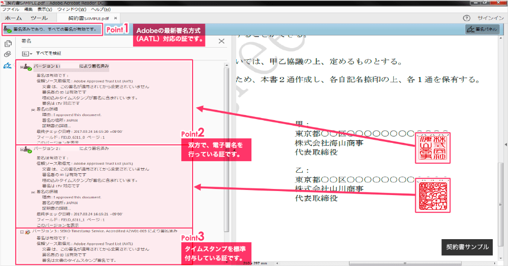508x266 pixels.
Task: Collapse the バージョン 3 SEIKO Timestamp node
Action: (x=22, y=232)
